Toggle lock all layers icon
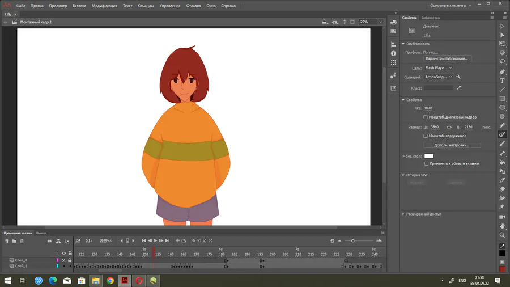The width and height of the screenshot is (510, 287). click(70, 254)
